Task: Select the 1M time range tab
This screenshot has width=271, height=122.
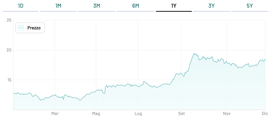Action: coord(58,6)
